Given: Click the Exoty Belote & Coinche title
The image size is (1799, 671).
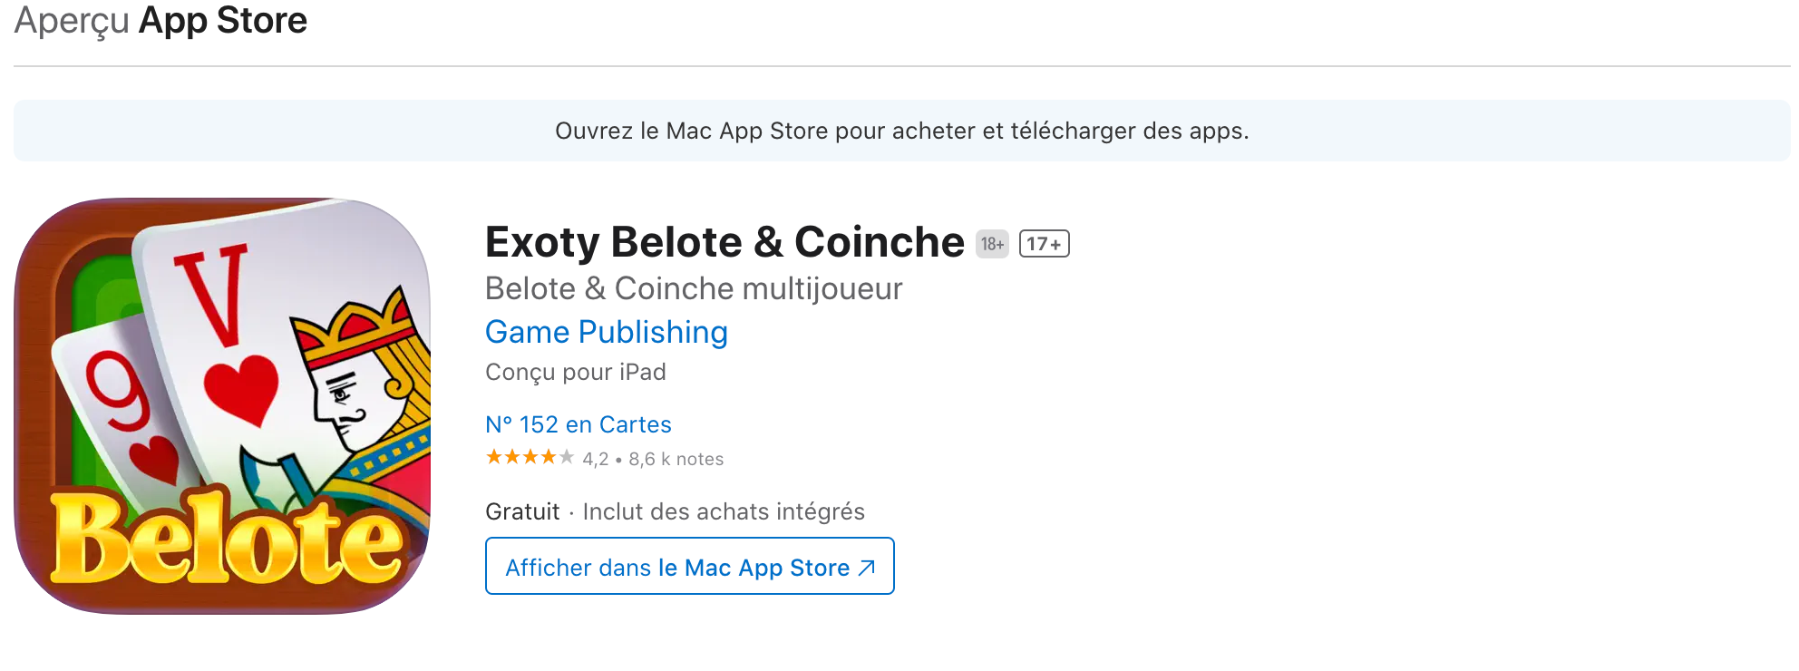Looking at the screenshot, I should (x=724, y=242).
